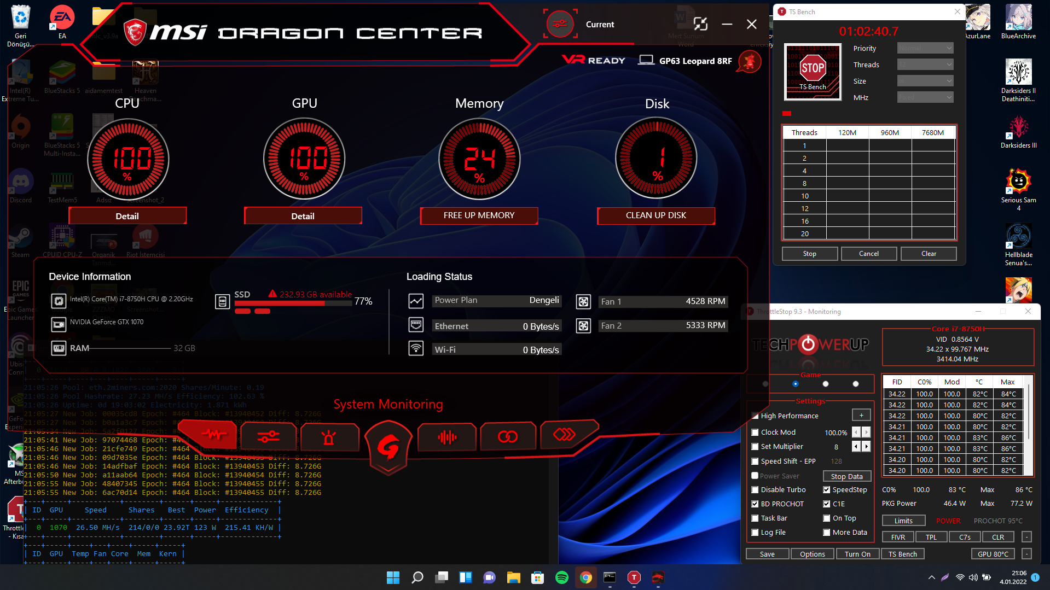Click the Ethernet port icon

416,325
